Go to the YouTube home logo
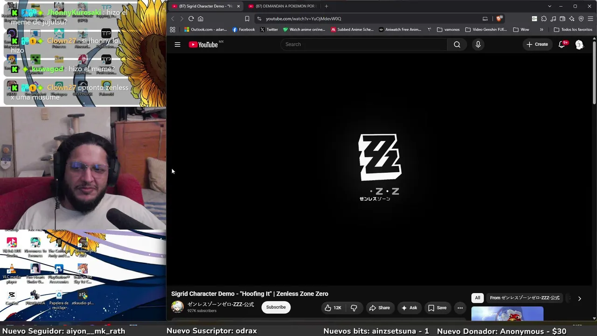The height and width of the screenshot is (336, 597). click(x=204, y=44)
